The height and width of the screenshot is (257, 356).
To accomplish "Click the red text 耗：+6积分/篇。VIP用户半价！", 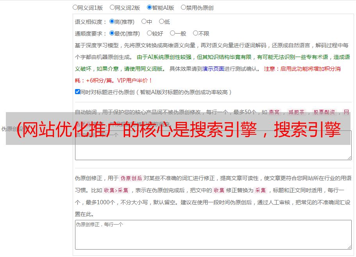I will (x=113, y=80).
